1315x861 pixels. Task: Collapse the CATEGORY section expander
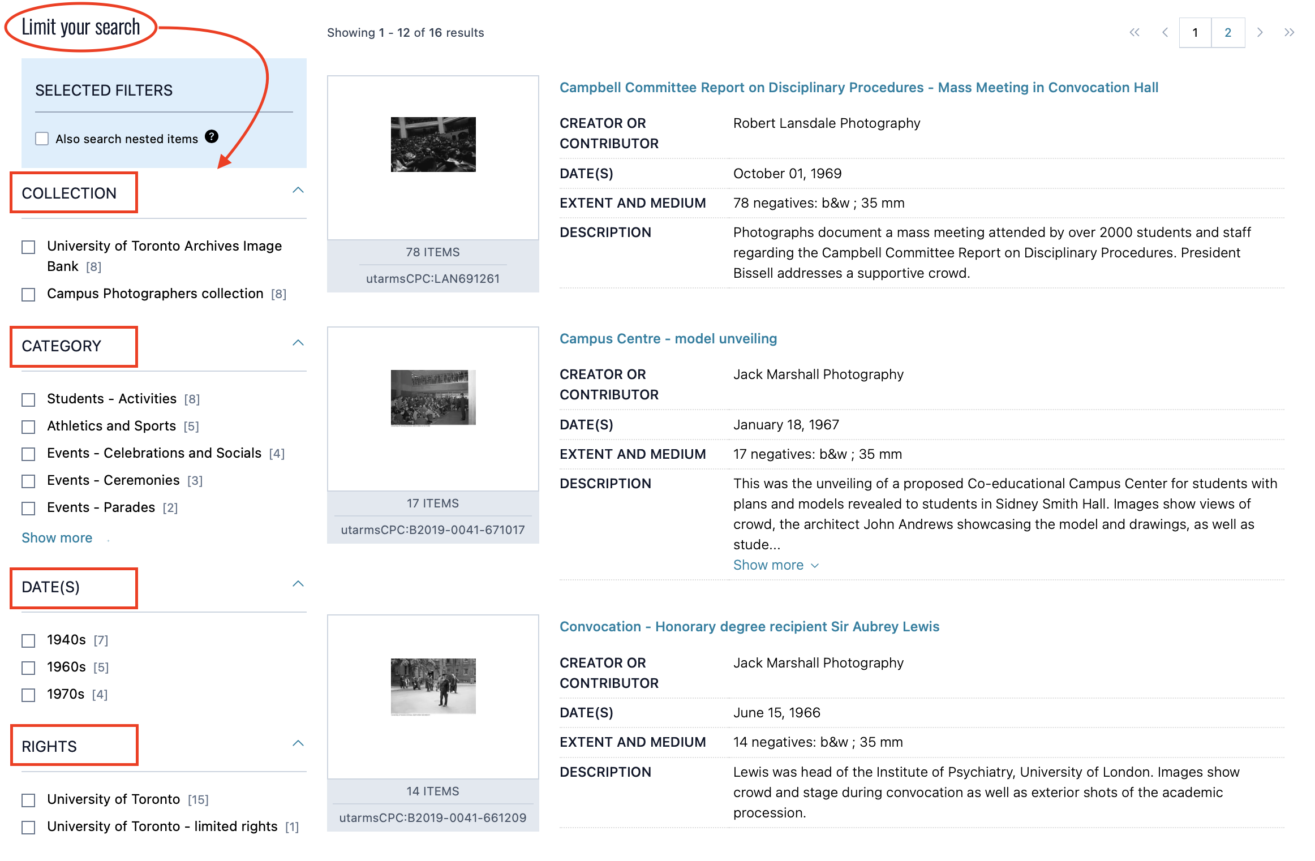click(x=297, y=344)
